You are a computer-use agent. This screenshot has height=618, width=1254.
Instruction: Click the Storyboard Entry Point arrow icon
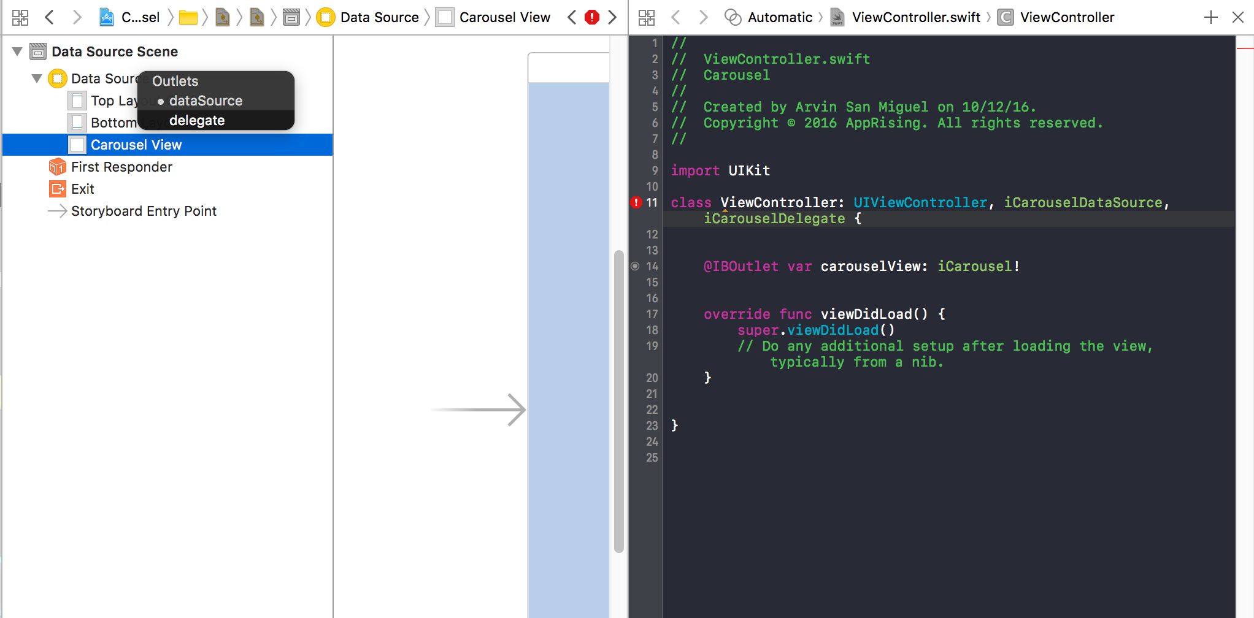[x=58, y=210]
